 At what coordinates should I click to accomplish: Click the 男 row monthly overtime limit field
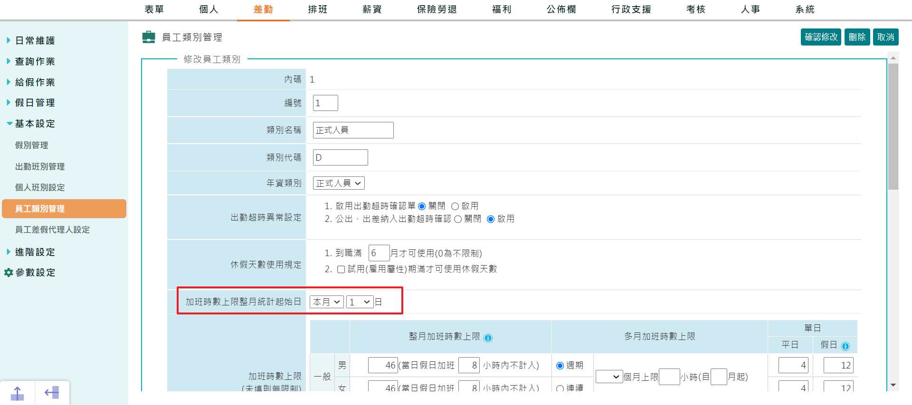click(x=383, y=365)
